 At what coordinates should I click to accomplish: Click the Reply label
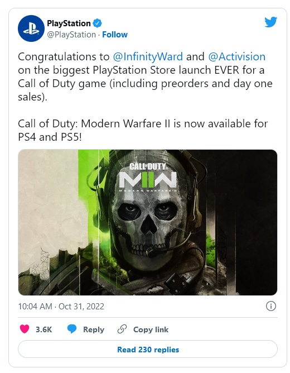pyautogui.click(x=94, y=329)
